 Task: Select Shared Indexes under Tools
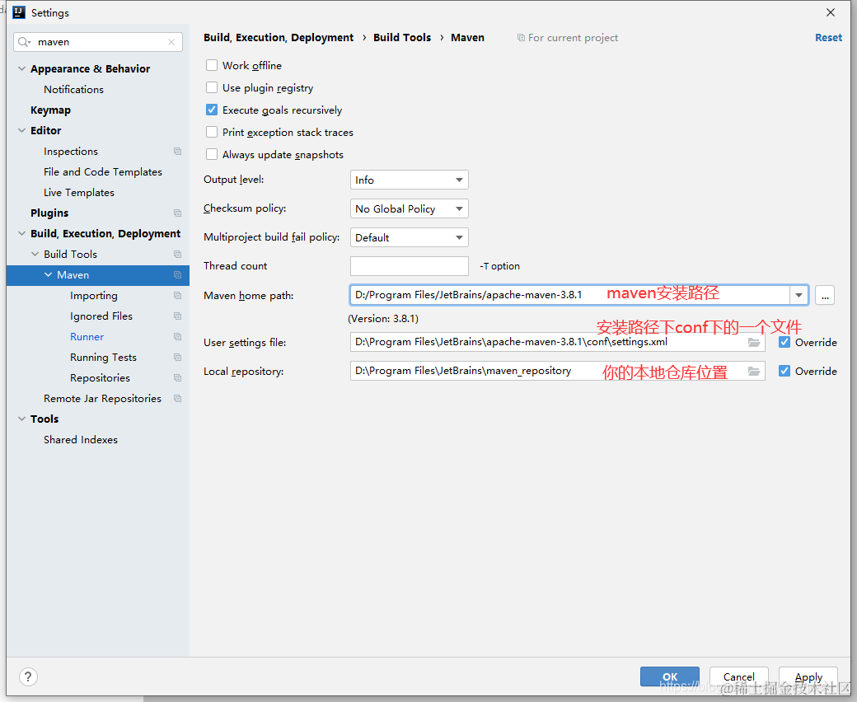click(x=81, y=440)
